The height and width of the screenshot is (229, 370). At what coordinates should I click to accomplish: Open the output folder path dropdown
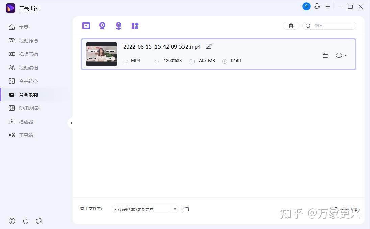tap(175, 209)
